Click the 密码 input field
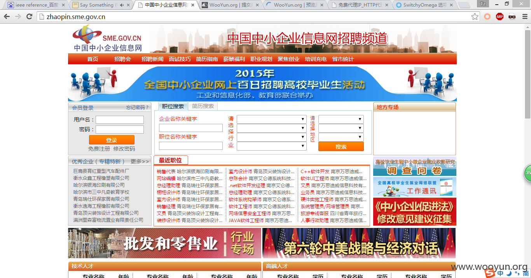The image size is (531, 278). coord(120,129)
